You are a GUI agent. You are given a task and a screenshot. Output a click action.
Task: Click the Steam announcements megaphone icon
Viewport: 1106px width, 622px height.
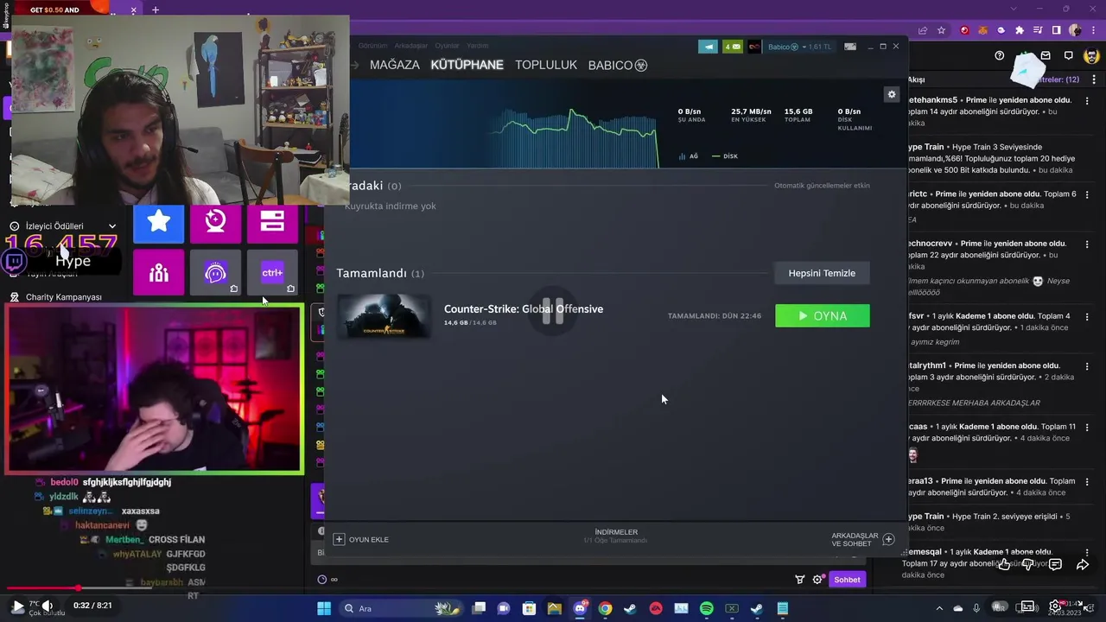pyautogui.click(x=708, y=47)
